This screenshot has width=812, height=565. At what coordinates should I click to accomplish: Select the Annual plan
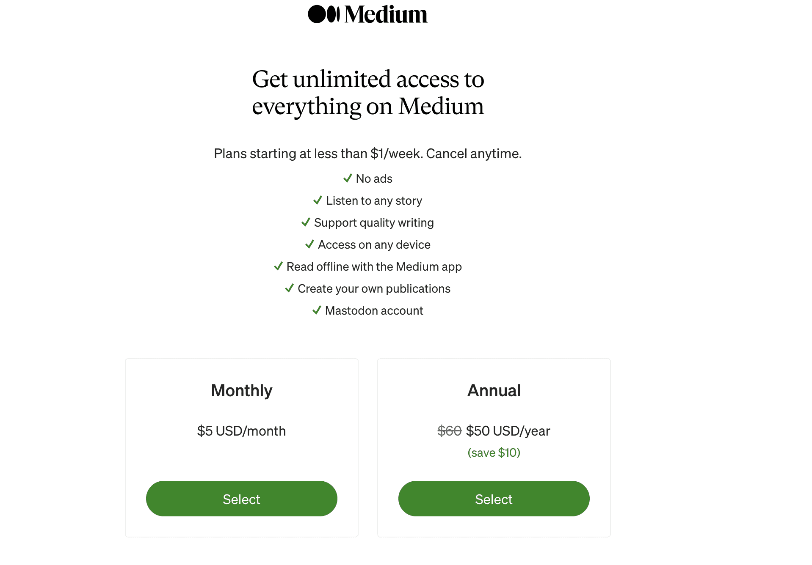click(x=494, y=499)
